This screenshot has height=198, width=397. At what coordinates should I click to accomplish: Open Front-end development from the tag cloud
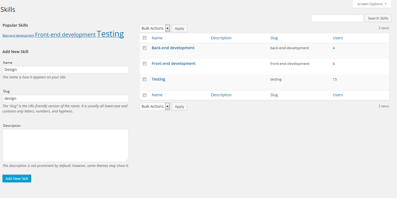(x=65, y=35)
